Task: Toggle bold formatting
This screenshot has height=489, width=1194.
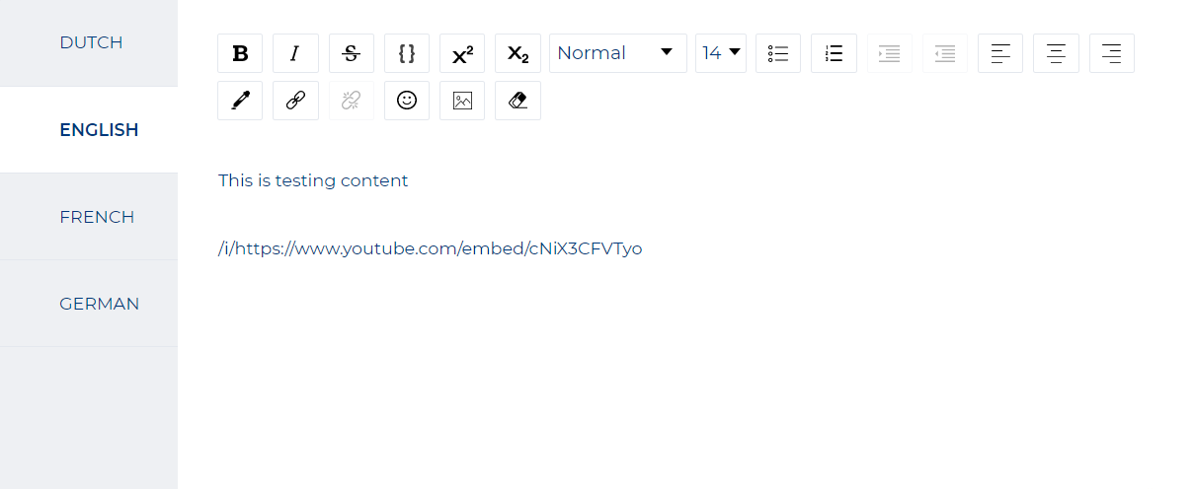Action: pos(240,53)
